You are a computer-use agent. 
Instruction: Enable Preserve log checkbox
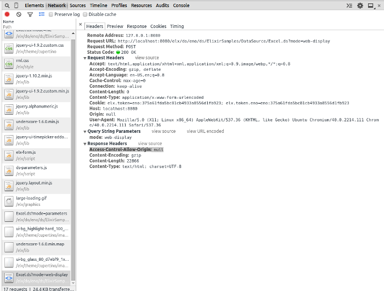[x=52, y=14]
